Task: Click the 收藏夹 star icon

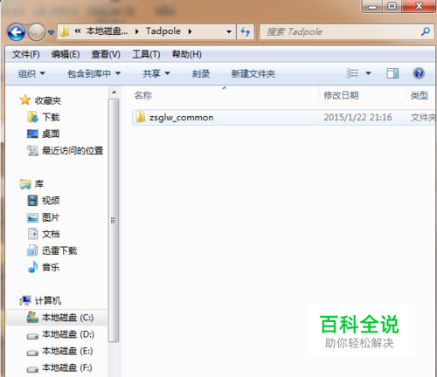Action: (25, 100)
